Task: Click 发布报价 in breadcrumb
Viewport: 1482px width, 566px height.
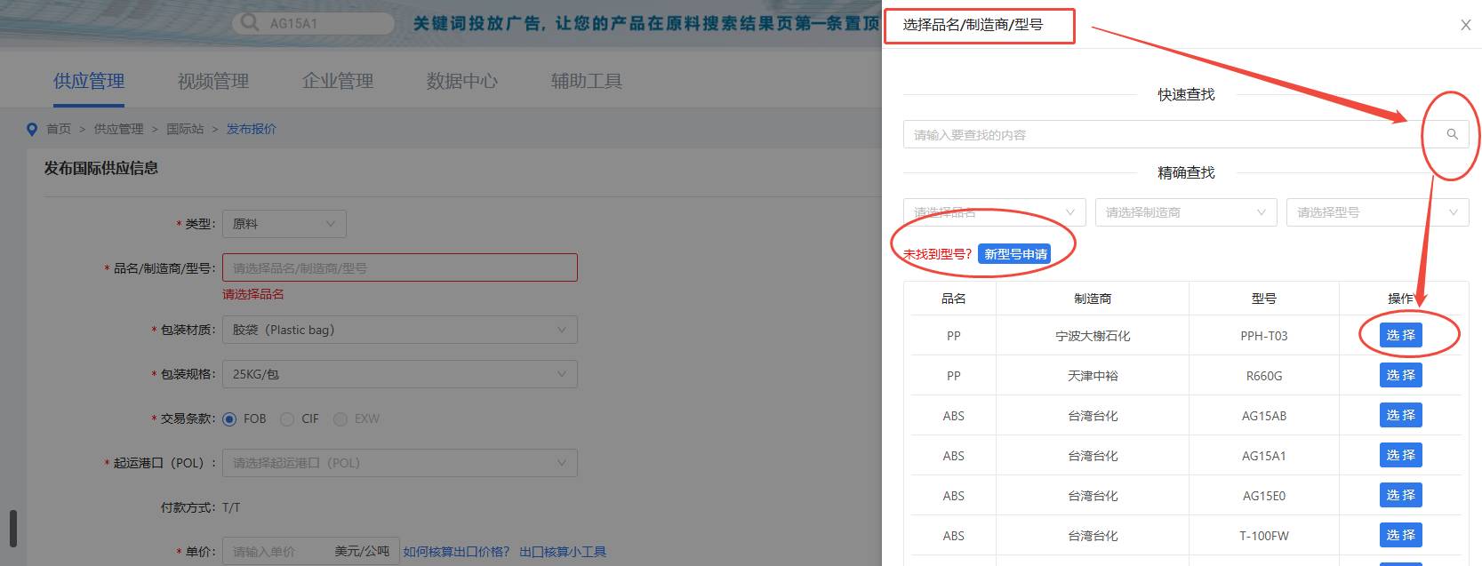Action: [x=252, y=129]
